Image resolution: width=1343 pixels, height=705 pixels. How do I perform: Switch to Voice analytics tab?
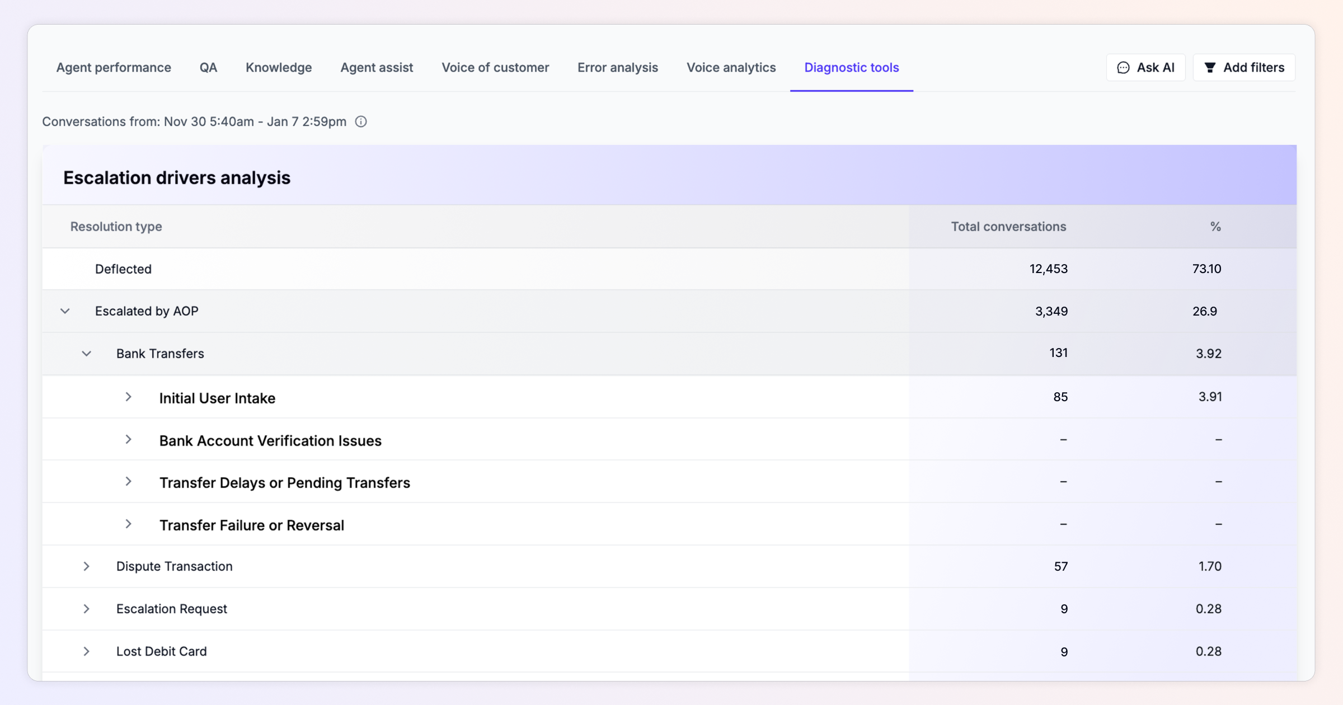(x=731, y=68)
